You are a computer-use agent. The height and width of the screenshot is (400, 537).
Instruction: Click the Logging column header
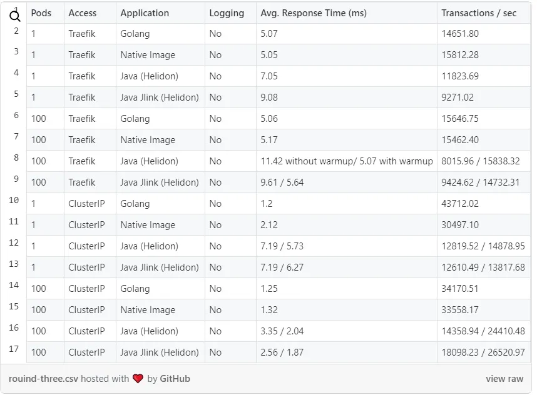227,12
